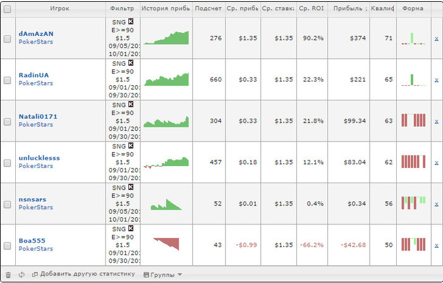Screen dimensions: 443x283
Task: Sort by the Ср. ROI column header
Action: [x=311, y=9]
